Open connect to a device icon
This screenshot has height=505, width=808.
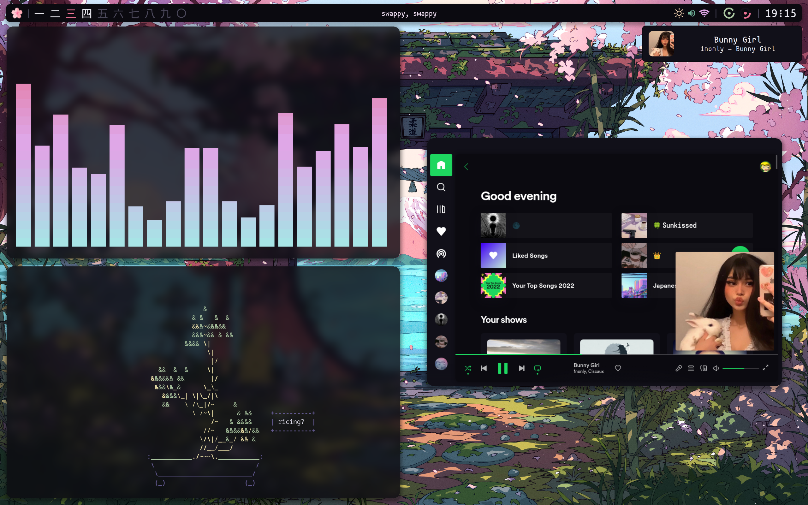click(703, 368)
